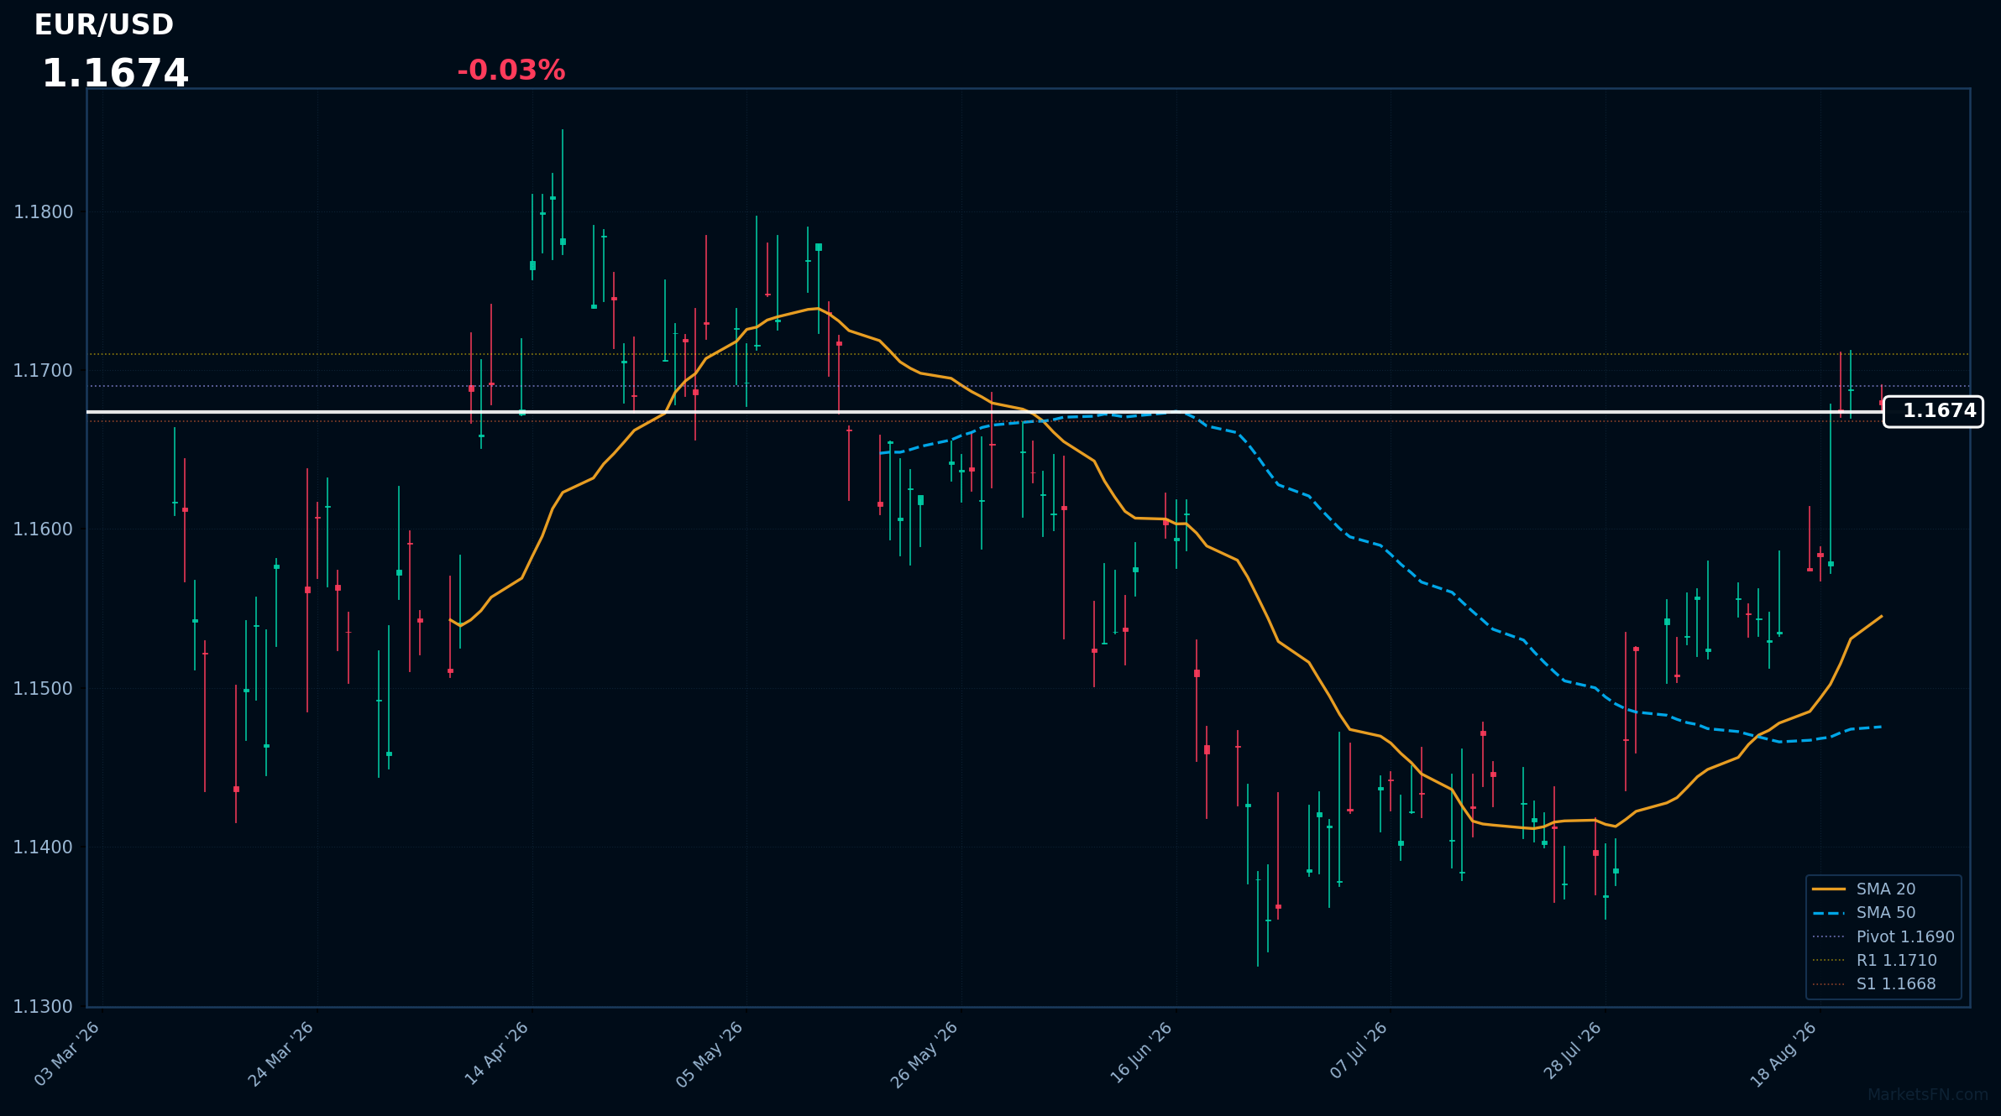Click the large 1.1674 price readout

coord(115,74)
